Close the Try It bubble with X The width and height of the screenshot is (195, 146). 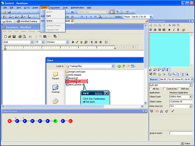click(107, 93)
